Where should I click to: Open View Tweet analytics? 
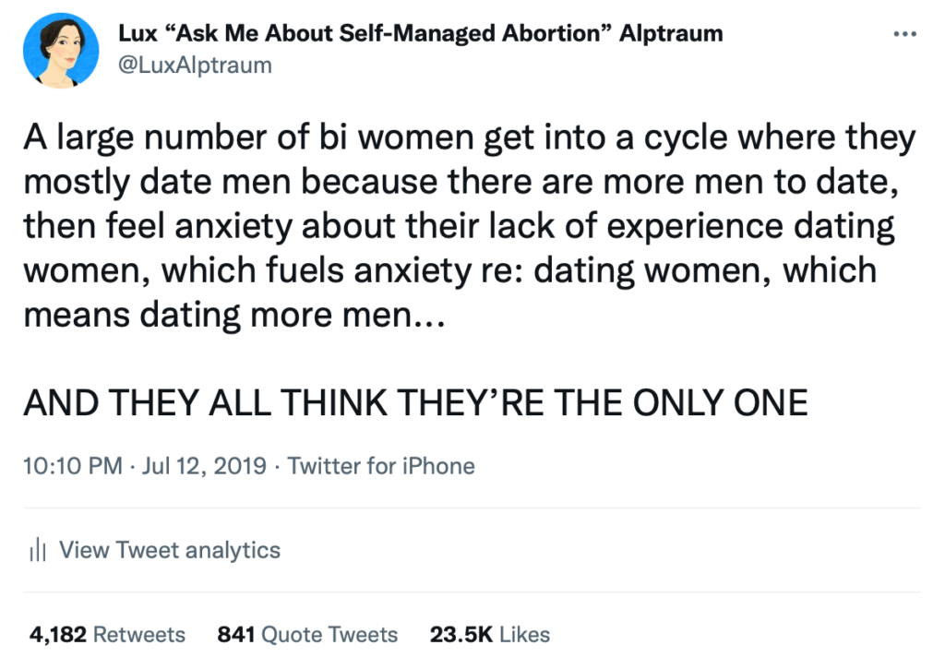pyautogui.click(x=169, y=551)
